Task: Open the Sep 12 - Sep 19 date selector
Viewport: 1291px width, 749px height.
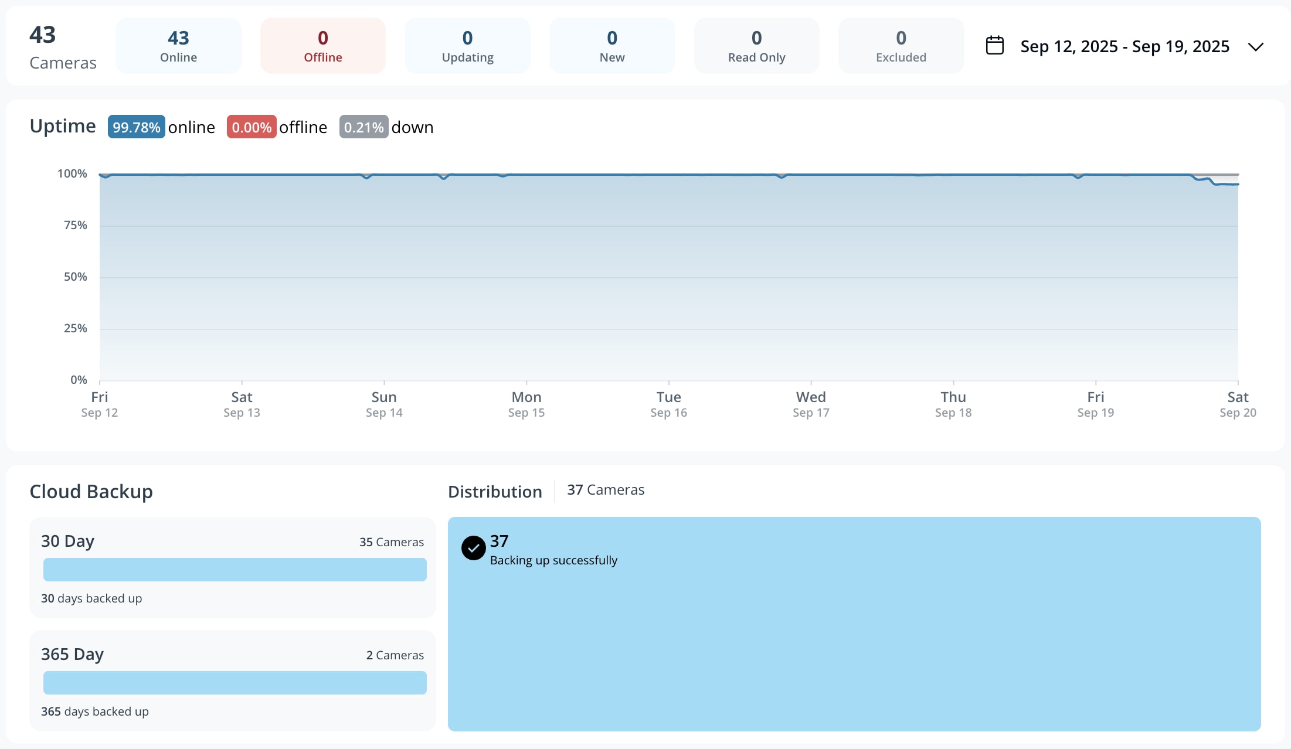Action: click(1124, 46)
